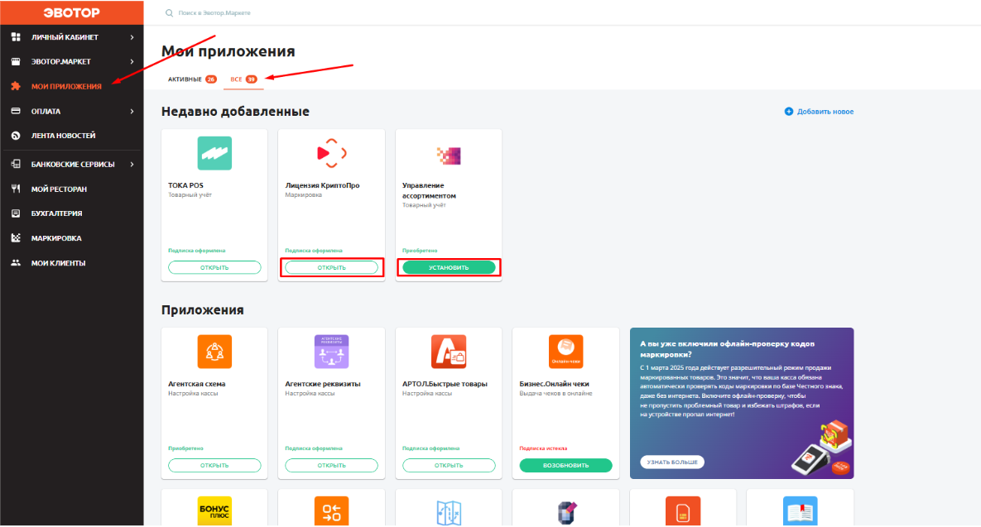Click the pink pencil app icon in bottom row
Image resolution: width=981 pixels, height=527 pixels.
tap(565, 513)
